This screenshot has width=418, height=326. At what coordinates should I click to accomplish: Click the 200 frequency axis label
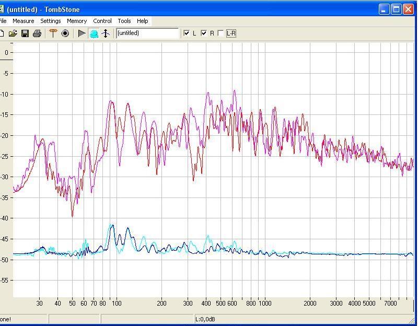(x=161, y=304)
